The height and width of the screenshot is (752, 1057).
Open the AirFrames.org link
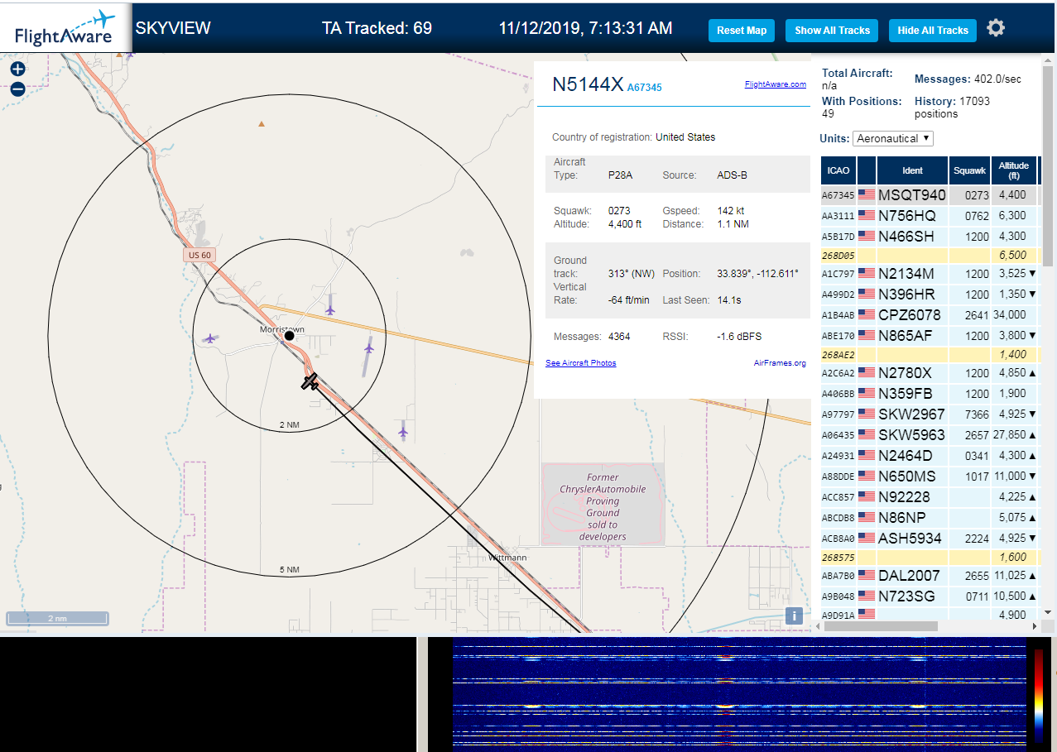pos(780,363)
